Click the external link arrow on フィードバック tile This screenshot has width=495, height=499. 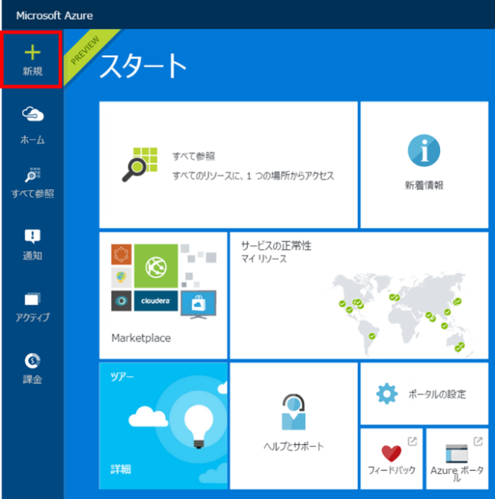coord(412,441)
